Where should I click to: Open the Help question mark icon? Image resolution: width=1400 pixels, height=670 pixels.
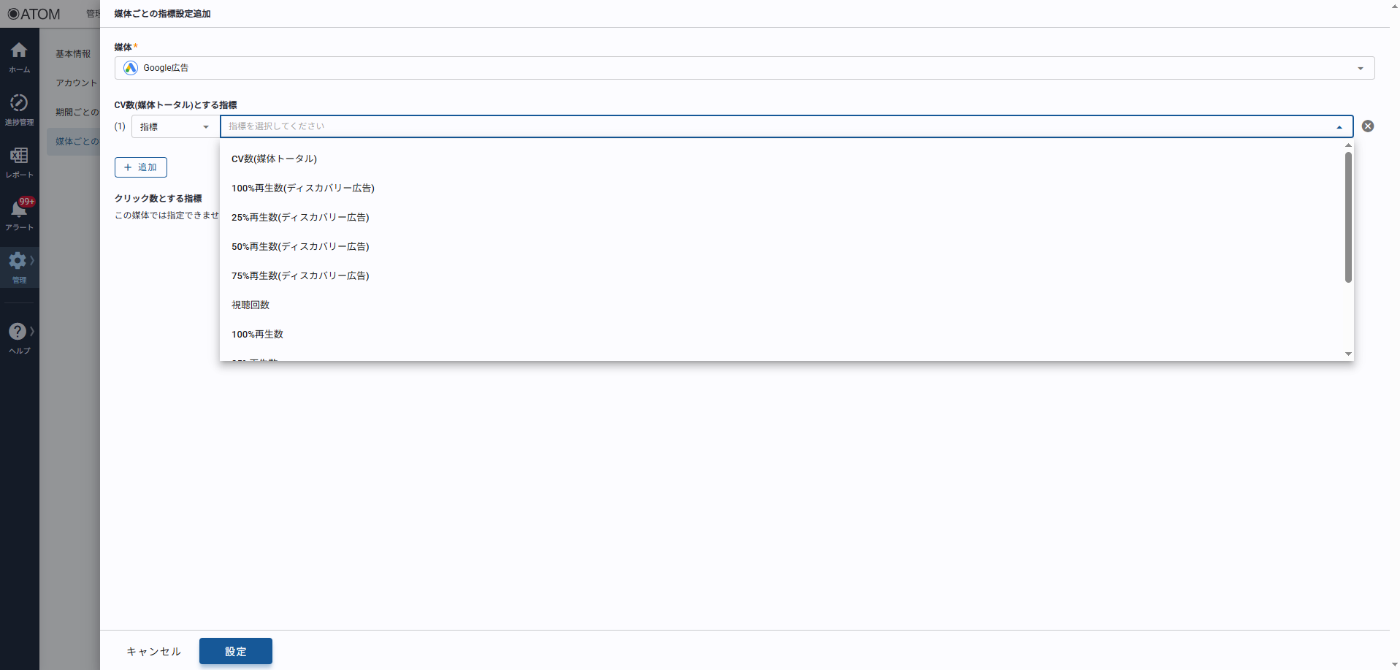(18, 332)
